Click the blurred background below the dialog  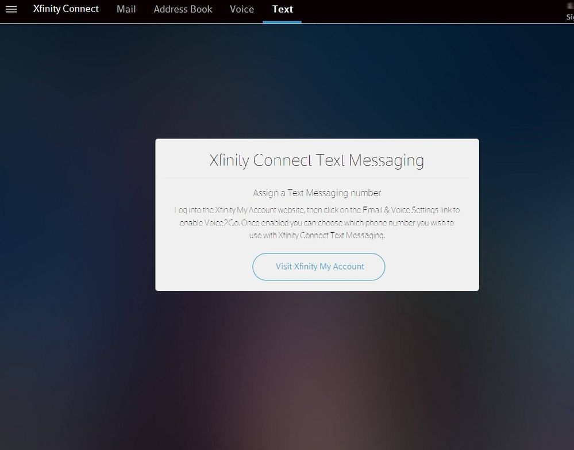coord(286,366)
